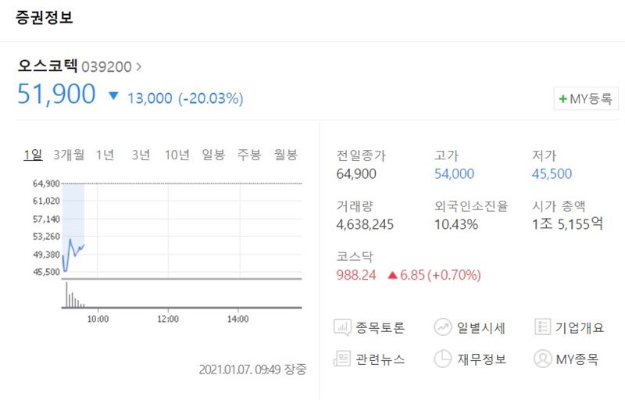Open the MY종목 profile icon
This screenshot has width=625, height=400.
(x=542, y=359)
